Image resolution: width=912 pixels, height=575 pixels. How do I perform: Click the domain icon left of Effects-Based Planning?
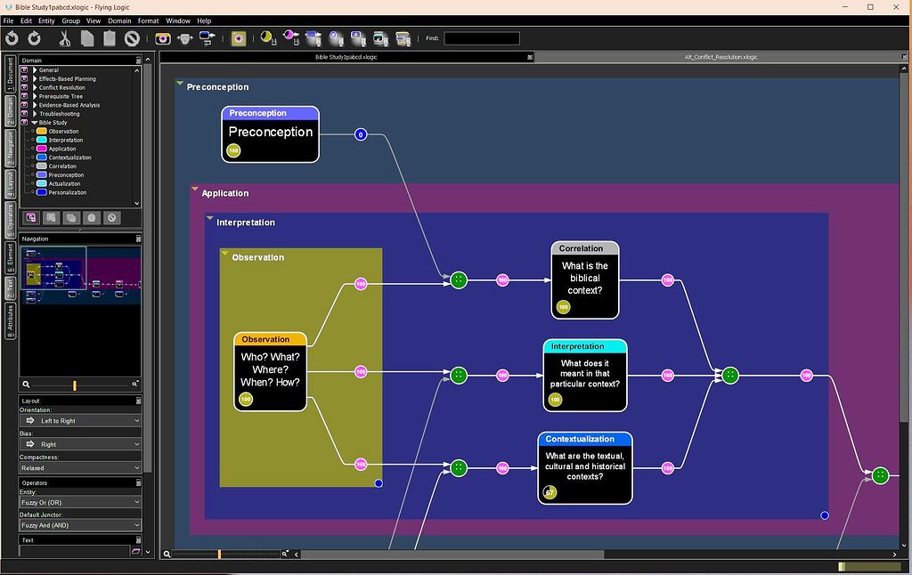pyautogui.click(x=24, y=78)
